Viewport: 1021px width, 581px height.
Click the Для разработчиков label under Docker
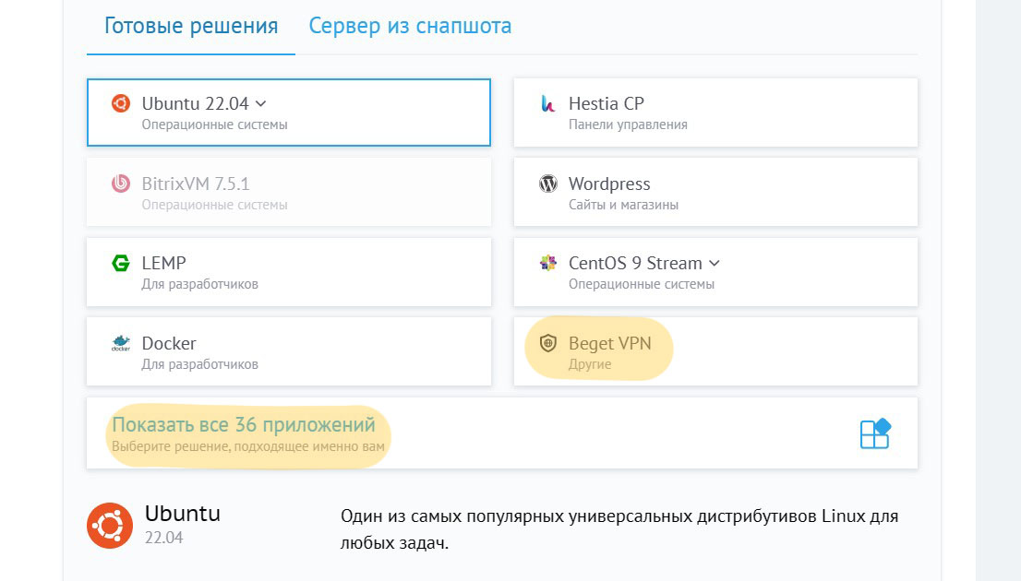(200, 364)
